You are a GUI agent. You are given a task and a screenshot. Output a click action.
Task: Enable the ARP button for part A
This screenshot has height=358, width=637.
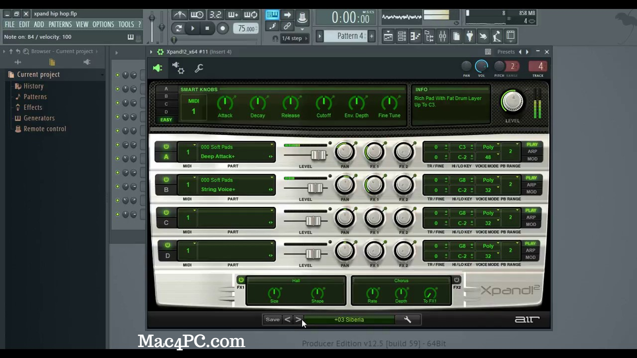pos(532,152)
